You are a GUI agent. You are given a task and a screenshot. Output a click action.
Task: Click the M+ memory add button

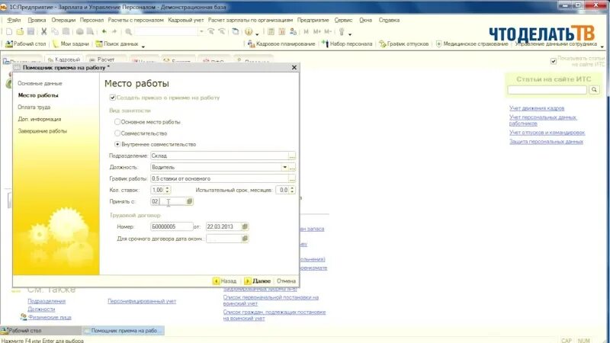(x=317, y=31)
